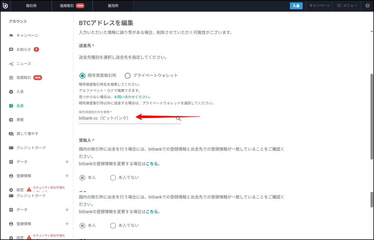Screen dimensions: 374x240
Task: Click the line アルファベット・カナで検索できます
Action: point(110,91)
